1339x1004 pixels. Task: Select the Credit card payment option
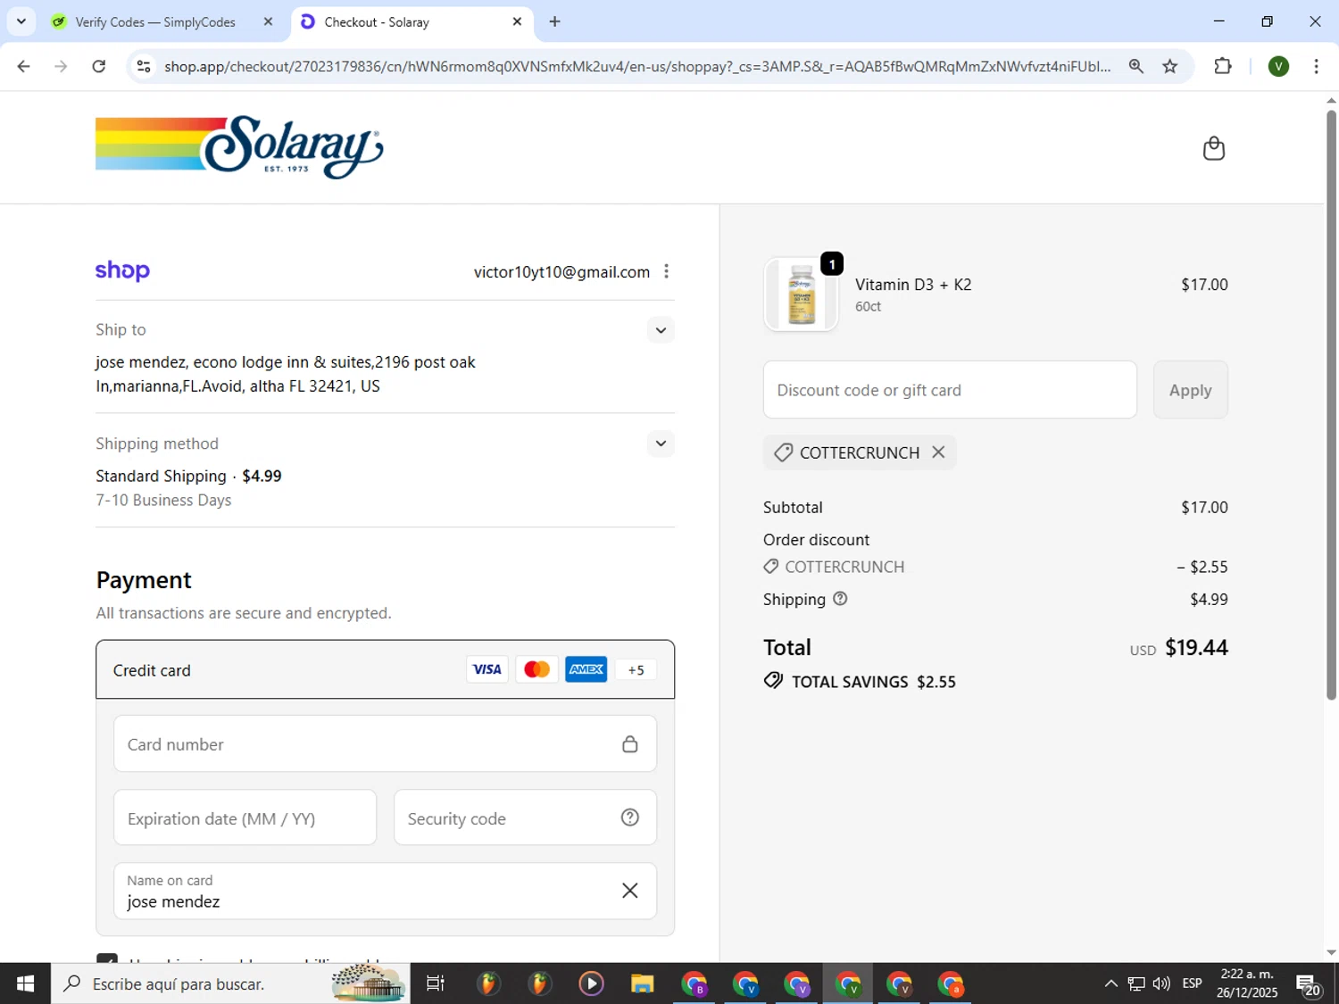(385, 669)
